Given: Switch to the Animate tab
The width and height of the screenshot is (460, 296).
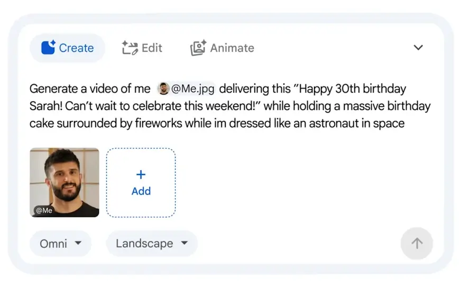Looking at the screenshot, I should pos(222,48).
